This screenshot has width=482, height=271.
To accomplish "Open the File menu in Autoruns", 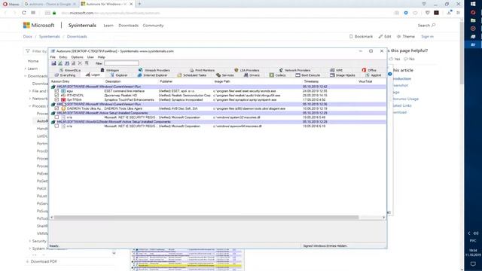I will coord(53,57).
